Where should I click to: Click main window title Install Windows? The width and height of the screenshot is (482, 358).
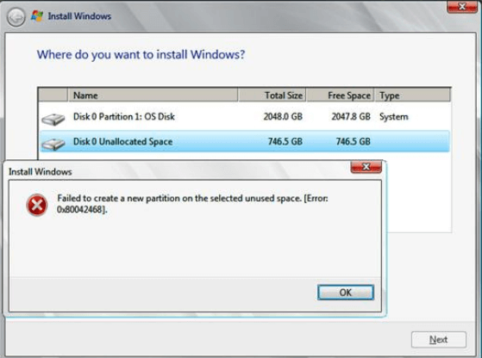(79, 16)
